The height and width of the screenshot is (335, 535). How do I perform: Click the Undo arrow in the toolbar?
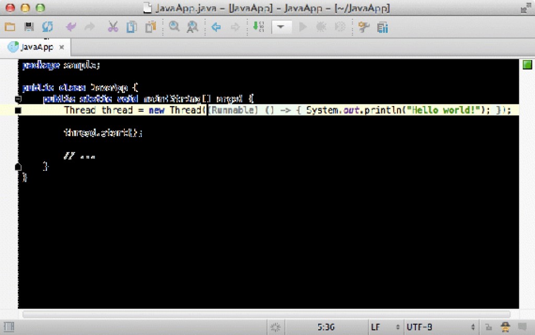(71, 27)
